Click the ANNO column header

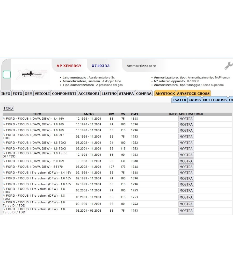(89, 114)
